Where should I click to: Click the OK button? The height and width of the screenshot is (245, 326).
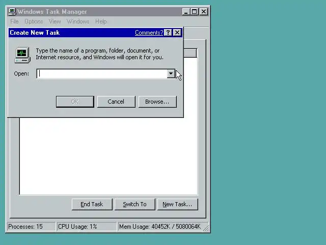click(75, 102)
